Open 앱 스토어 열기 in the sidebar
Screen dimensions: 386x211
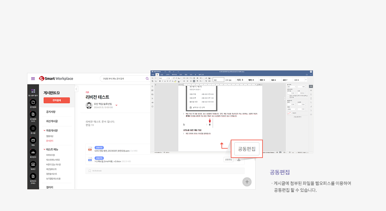[33, 92]
